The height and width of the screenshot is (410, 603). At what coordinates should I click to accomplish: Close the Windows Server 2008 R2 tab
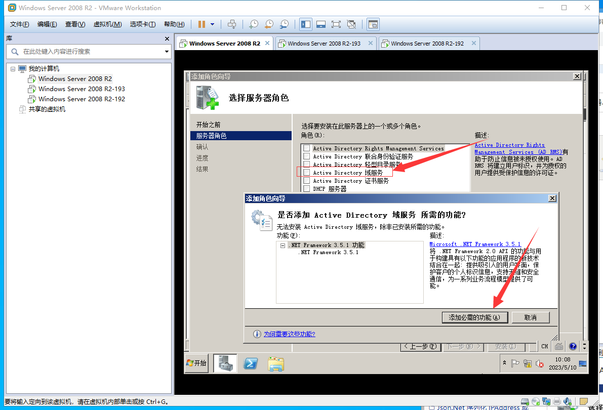(267, 43)
